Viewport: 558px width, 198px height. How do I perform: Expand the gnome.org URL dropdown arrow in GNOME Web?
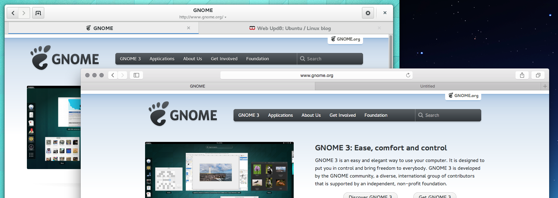click(225, 17)
